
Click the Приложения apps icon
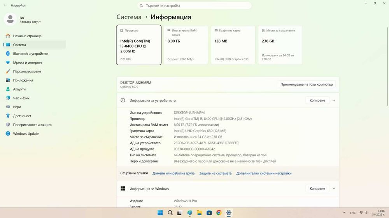[8, 80]
